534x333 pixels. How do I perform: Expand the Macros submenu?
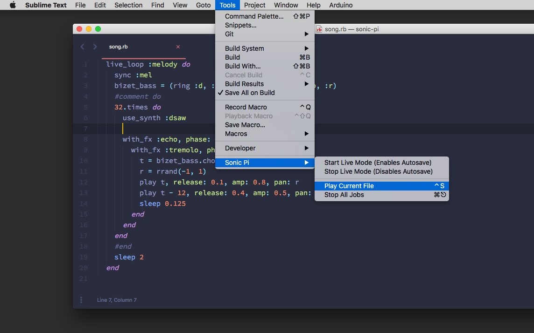tap(265, 134)
